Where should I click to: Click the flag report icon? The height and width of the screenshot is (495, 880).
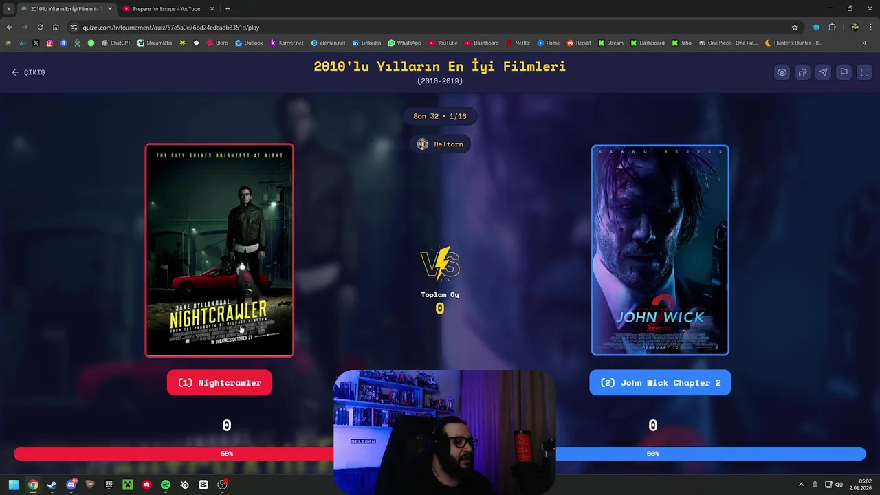pos(844,72)
